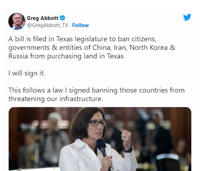Open the Greg Abbott display name
The image size is (206, 171).
click(x=43, y=18)
